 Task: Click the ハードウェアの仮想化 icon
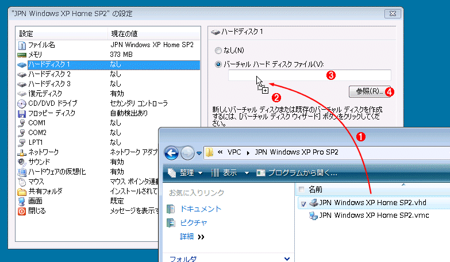(x=22, y=172)
